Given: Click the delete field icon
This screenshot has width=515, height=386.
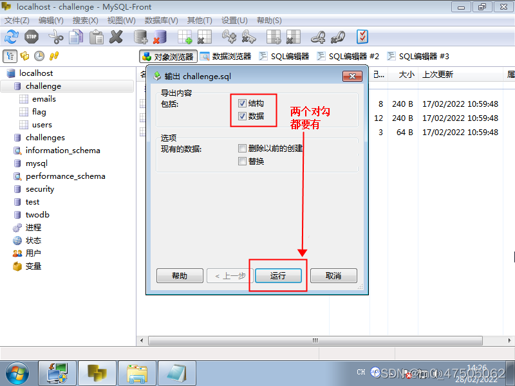Looking at the screenshot, I should point(294,37).
